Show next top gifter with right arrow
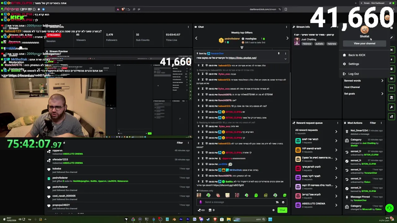Viewport: 397px width, 223px height. (x=287, y=38)
